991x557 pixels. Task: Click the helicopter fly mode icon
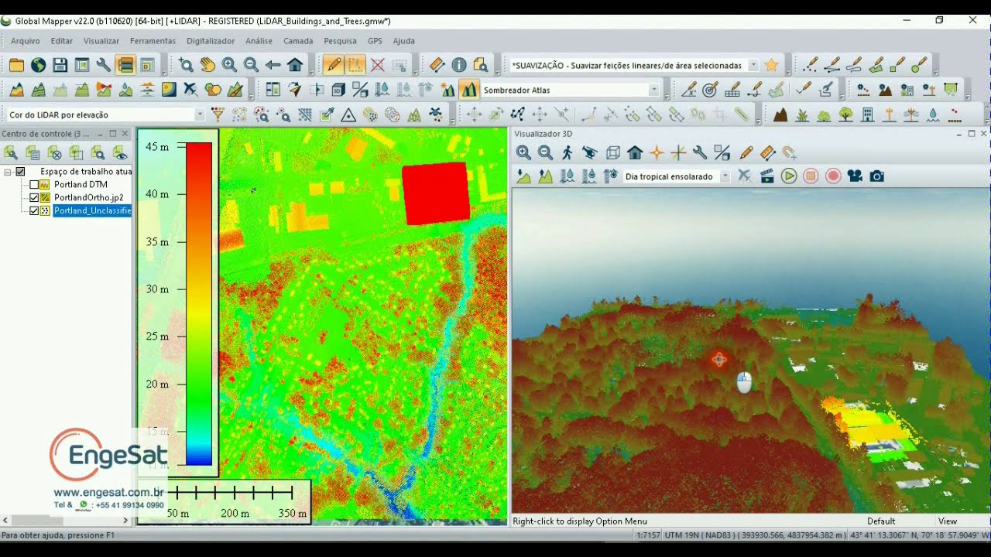click(590, 152)
